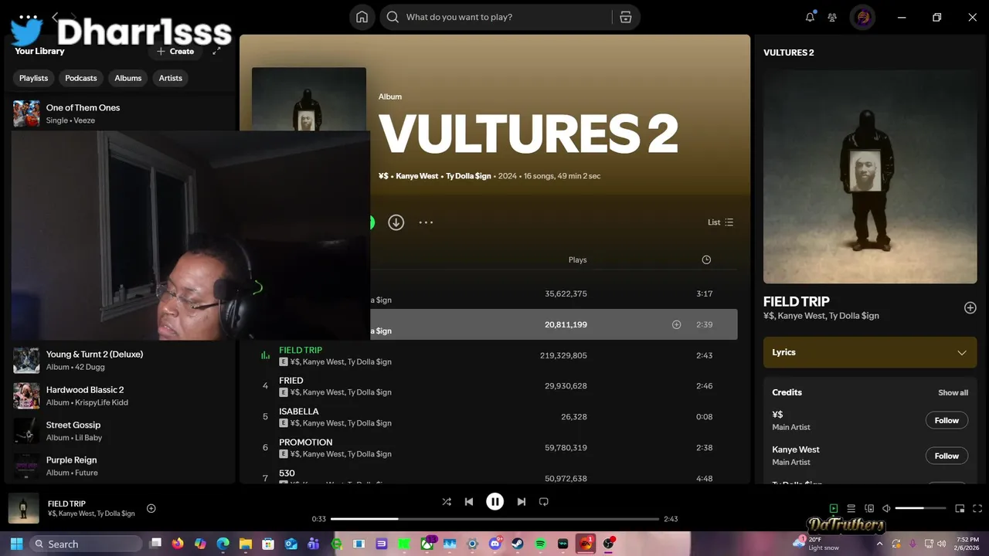Open the Browse icon in search bar
Viewport: 989px width, 556px height.
(x=626, y=17)
